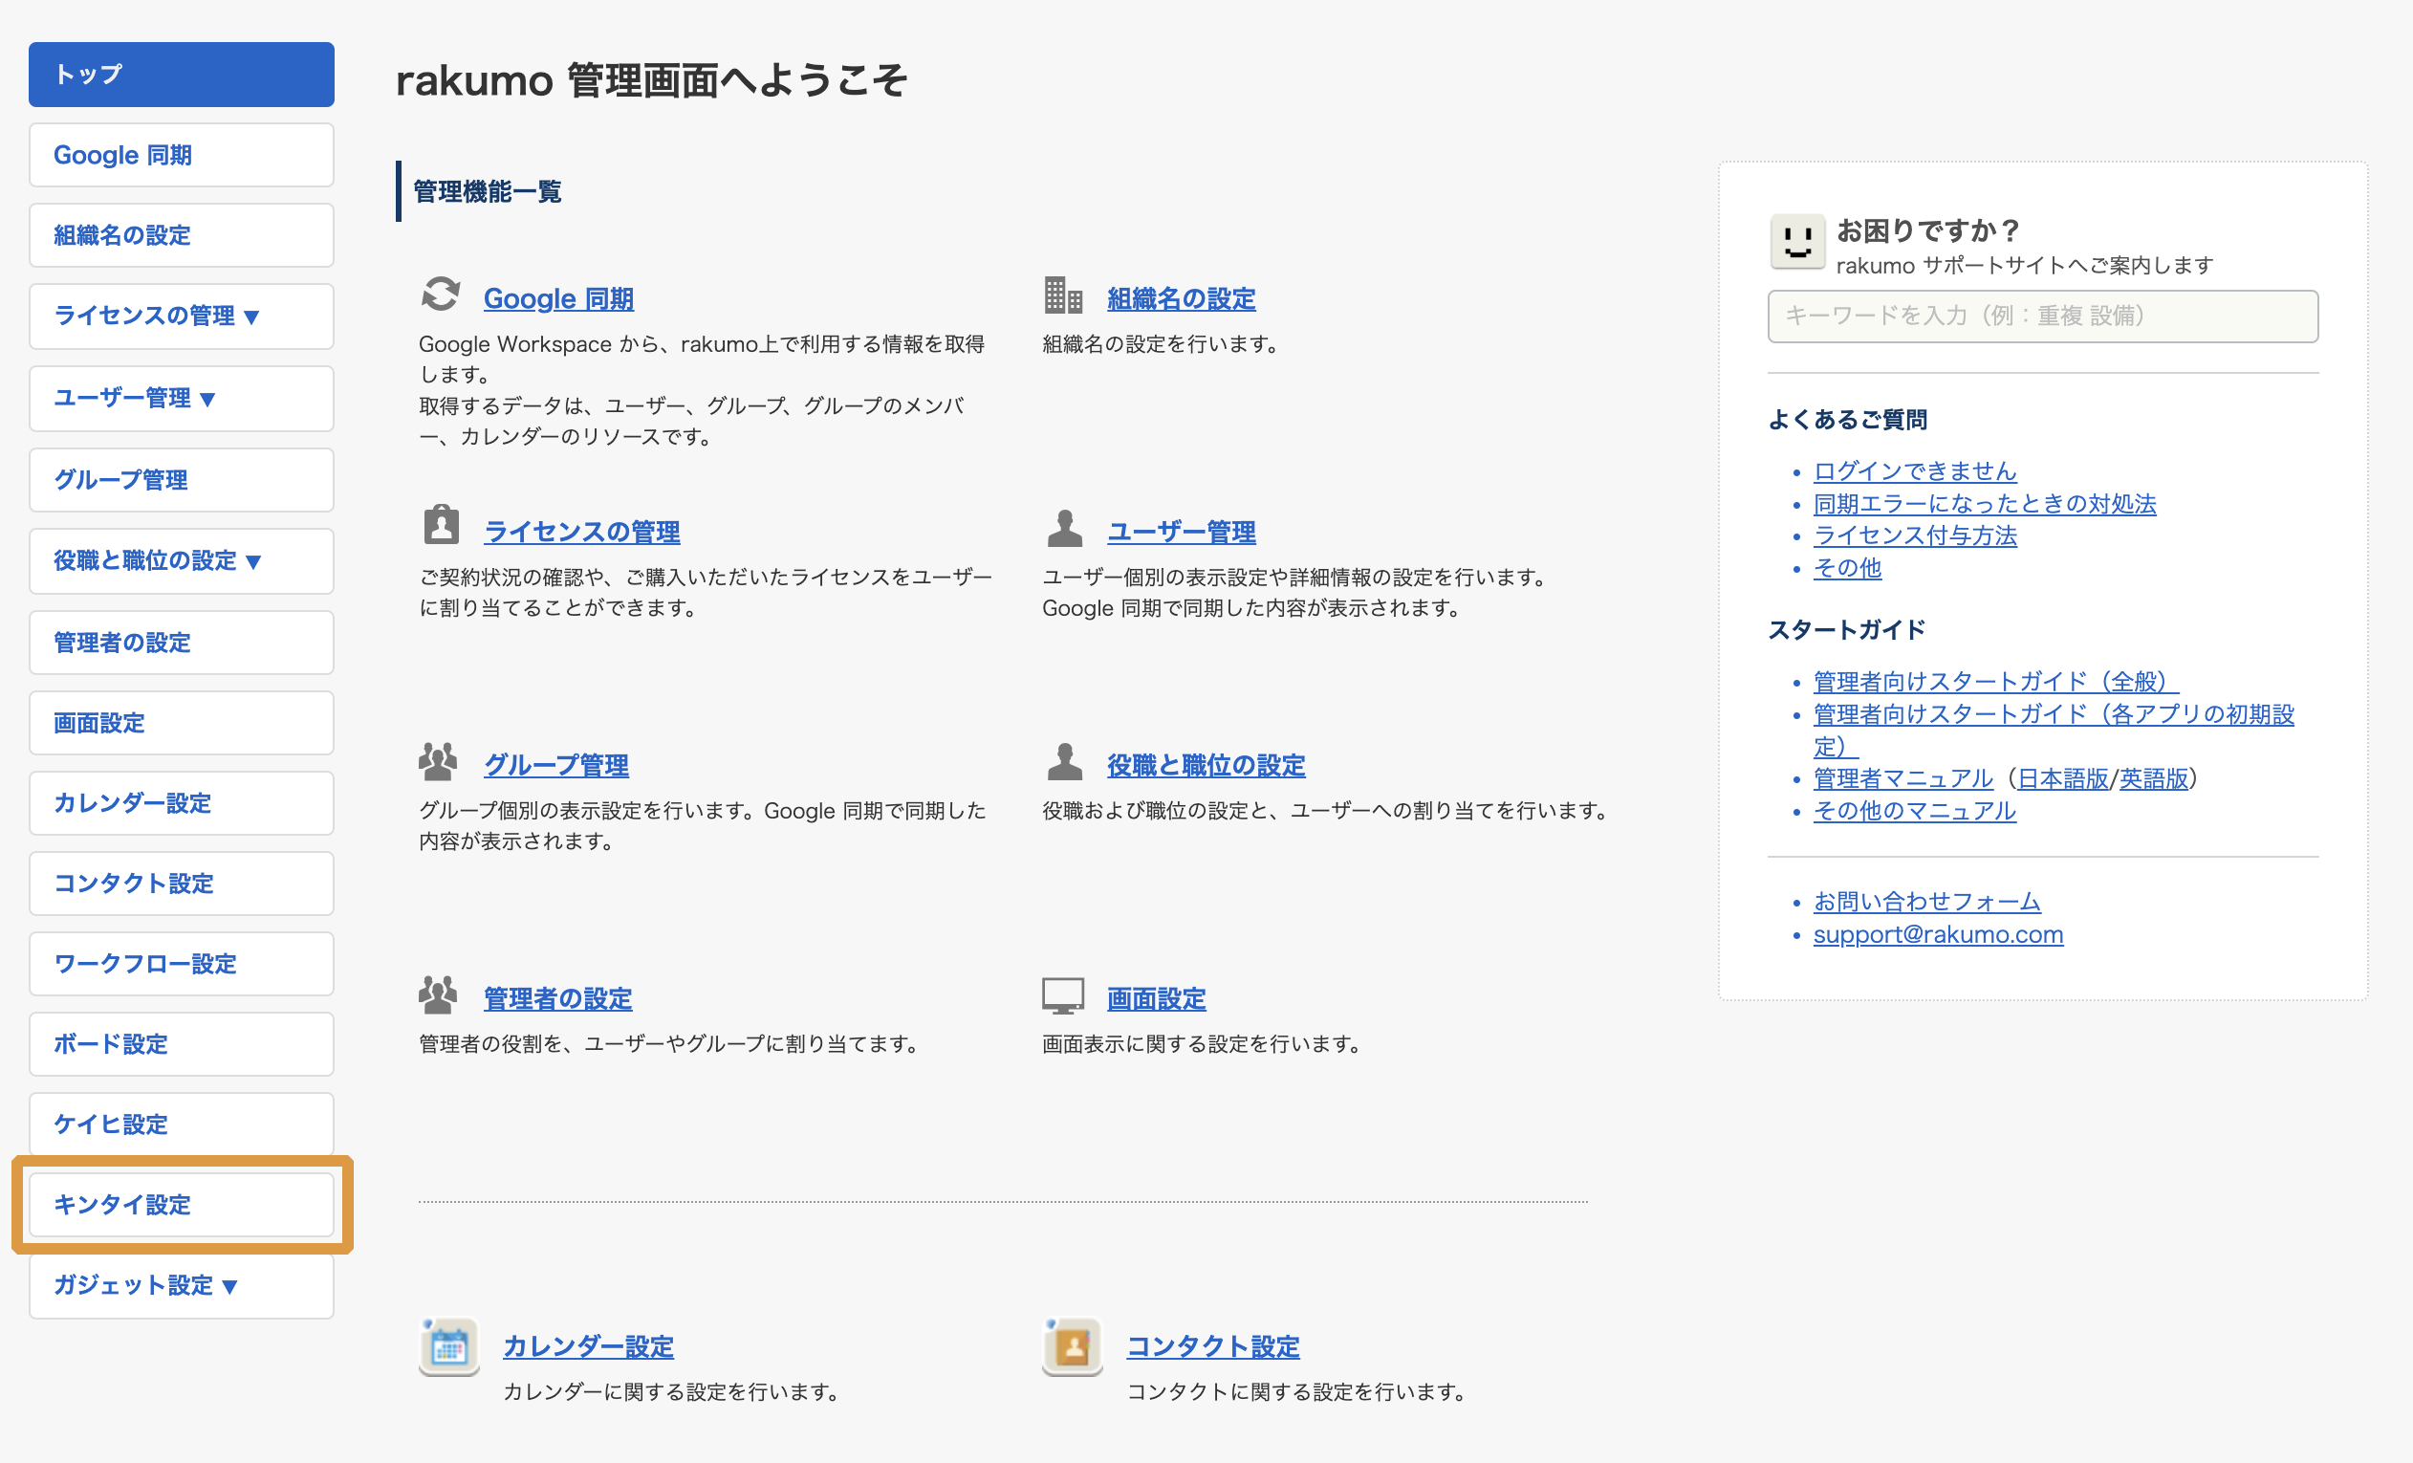
Task: Click the people icon beside 管理者の設定
Action: tap(438, 994)
